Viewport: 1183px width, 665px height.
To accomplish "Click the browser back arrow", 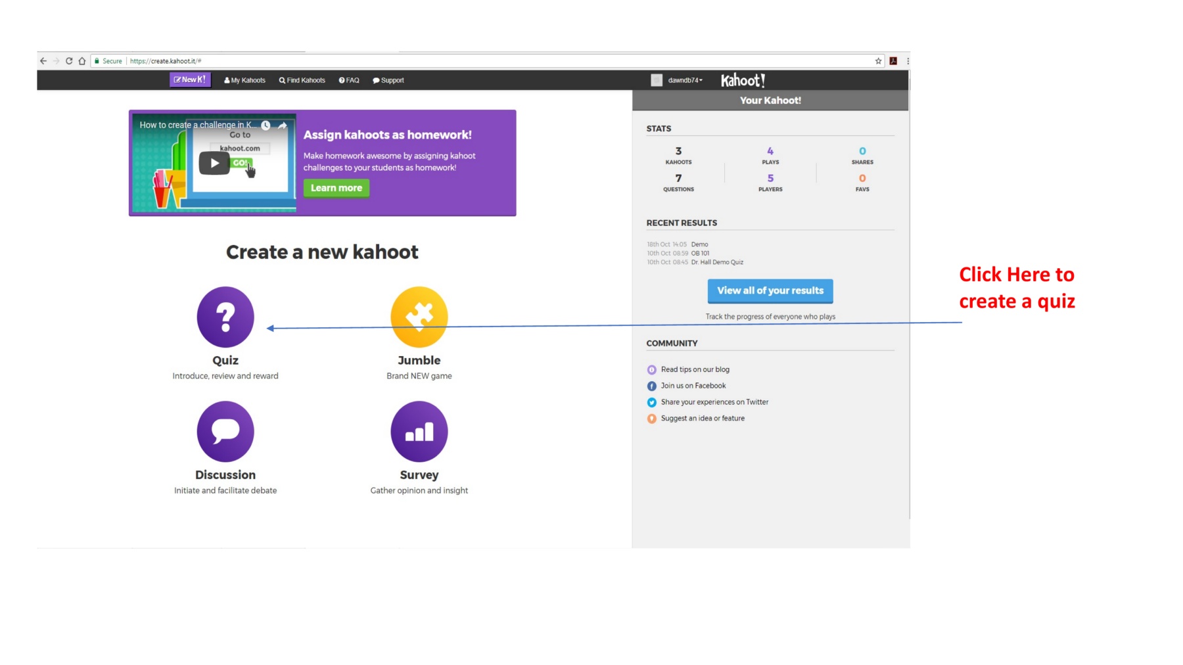I will [x=43, y=61].
